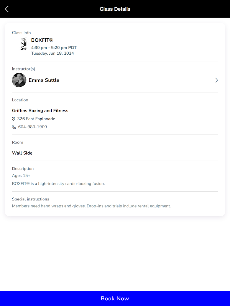Go back using the top-left arrow
Image resolution: width=230 pixels, height=306 pixels.
pyautogui.click(x=7, y=9)
